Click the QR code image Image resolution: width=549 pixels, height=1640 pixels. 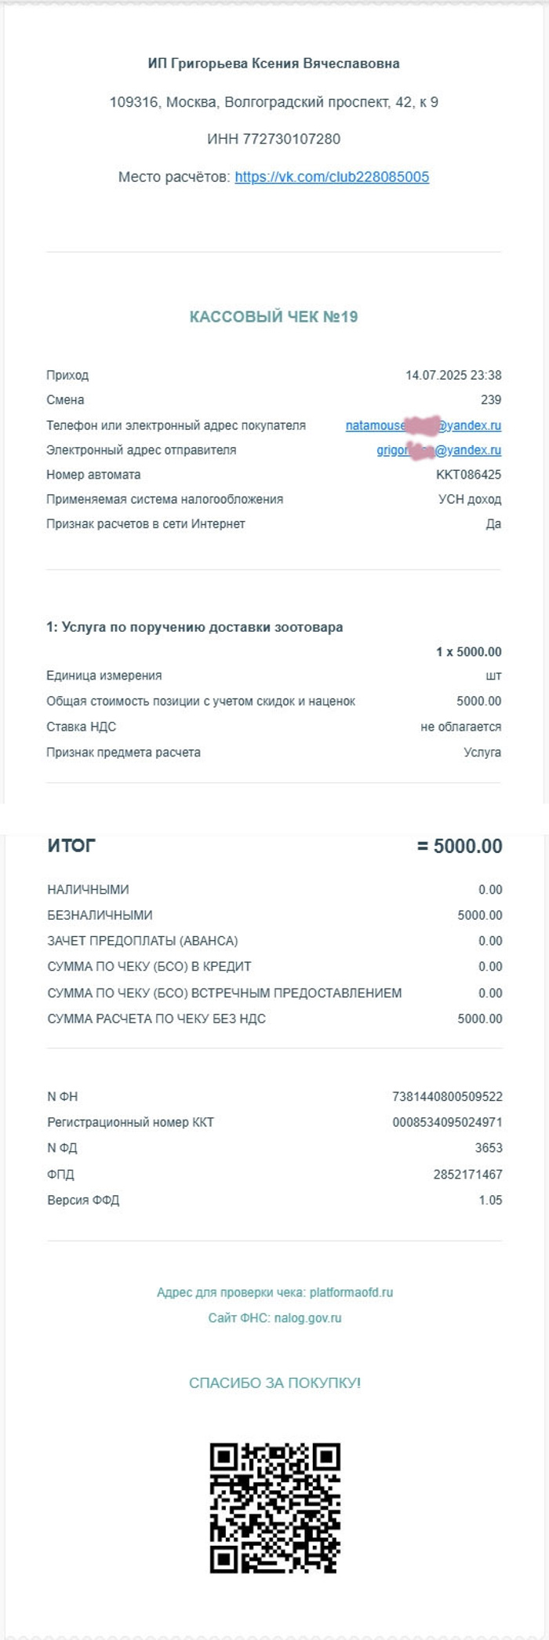pyautogui.click(x=274, y=1507)
